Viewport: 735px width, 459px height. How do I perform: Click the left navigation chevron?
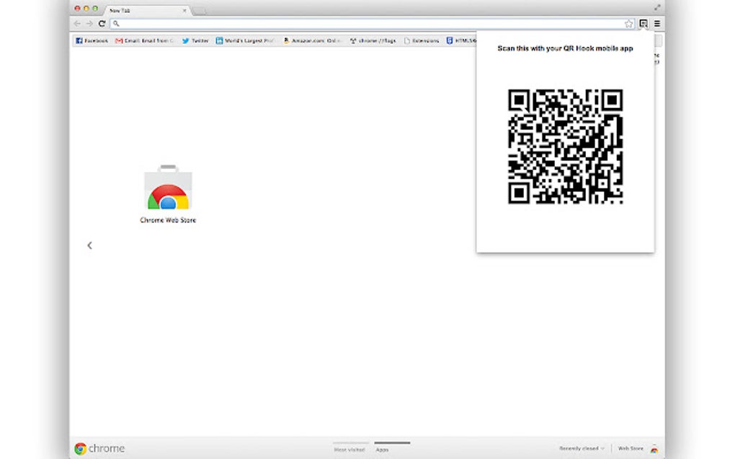[89, 245]
